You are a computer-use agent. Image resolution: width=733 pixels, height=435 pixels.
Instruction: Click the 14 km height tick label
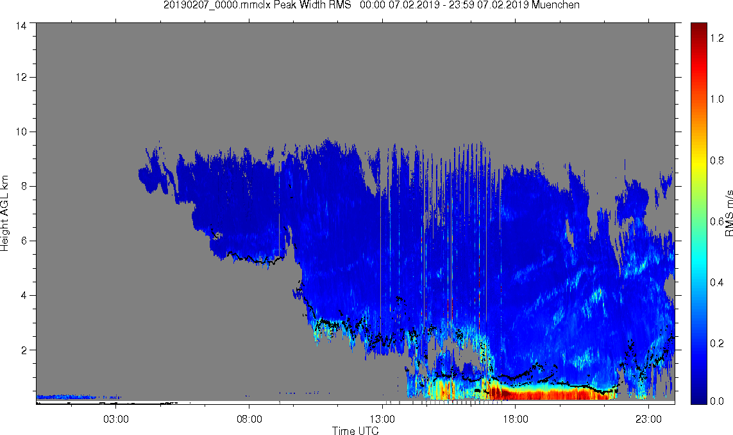21,26
